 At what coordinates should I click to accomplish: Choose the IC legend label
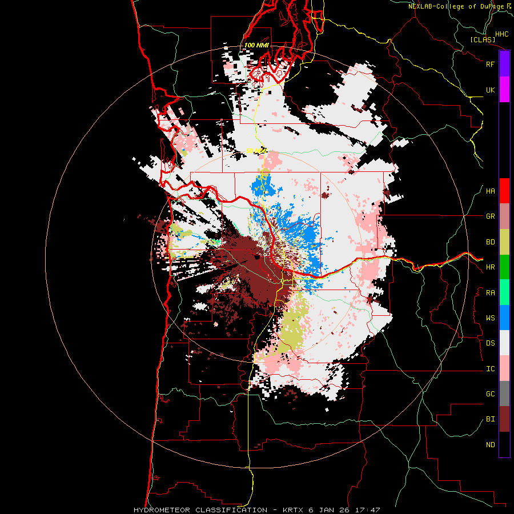[x=490, y=369]
